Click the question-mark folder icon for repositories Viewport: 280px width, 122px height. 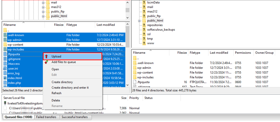pos(144,25)
